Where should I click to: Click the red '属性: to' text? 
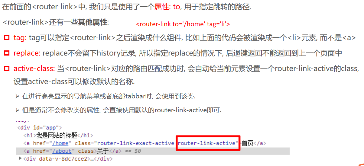coord(167,7)
